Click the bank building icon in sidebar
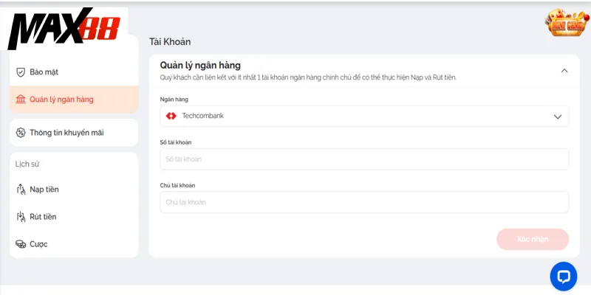The height and width of the screenshot is (295, 591). click(x=21, y=100)
